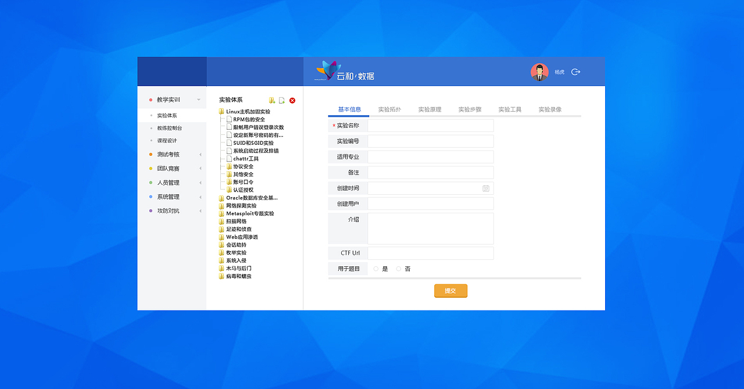This screenshot has width=744, height=389.
Task: Select the 是 radio button for 用于题目
Action: (376, 269)
